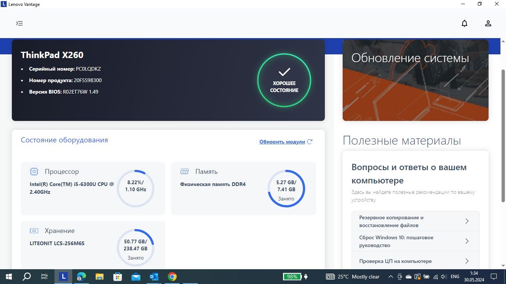Click serial number PC0LQDKZ
The width and height of the screenshot is (506, 284).
[x=88, y=69]
